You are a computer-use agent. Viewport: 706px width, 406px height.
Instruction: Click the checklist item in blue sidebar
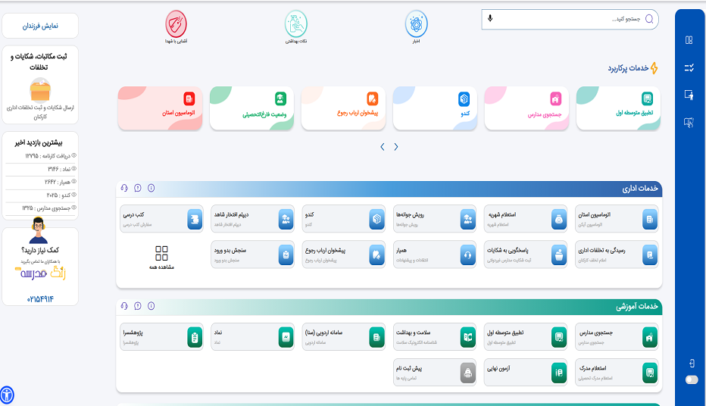coord(689,67)
